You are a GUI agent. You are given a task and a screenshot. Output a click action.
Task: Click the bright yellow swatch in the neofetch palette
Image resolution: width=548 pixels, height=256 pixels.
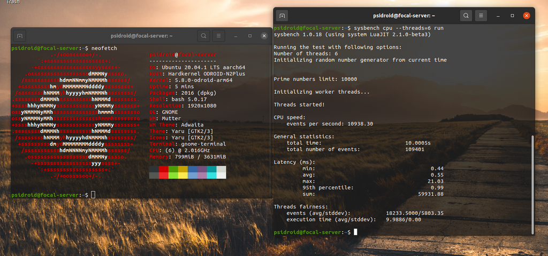tap(182, 175)
